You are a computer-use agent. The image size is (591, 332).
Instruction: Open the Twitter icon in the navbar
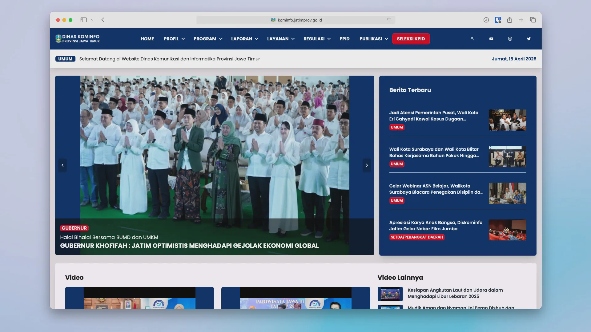click(x=529, y=39)
